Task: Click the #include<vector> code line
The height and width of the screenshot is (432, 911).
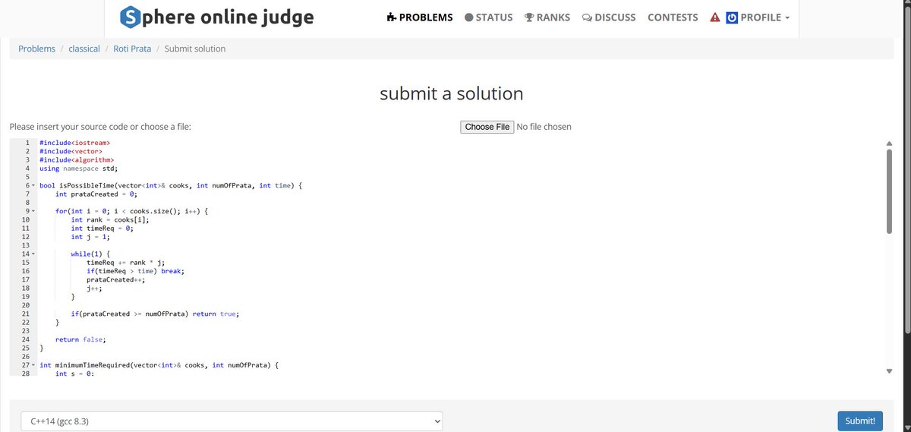Action: (x=71, y=151)
